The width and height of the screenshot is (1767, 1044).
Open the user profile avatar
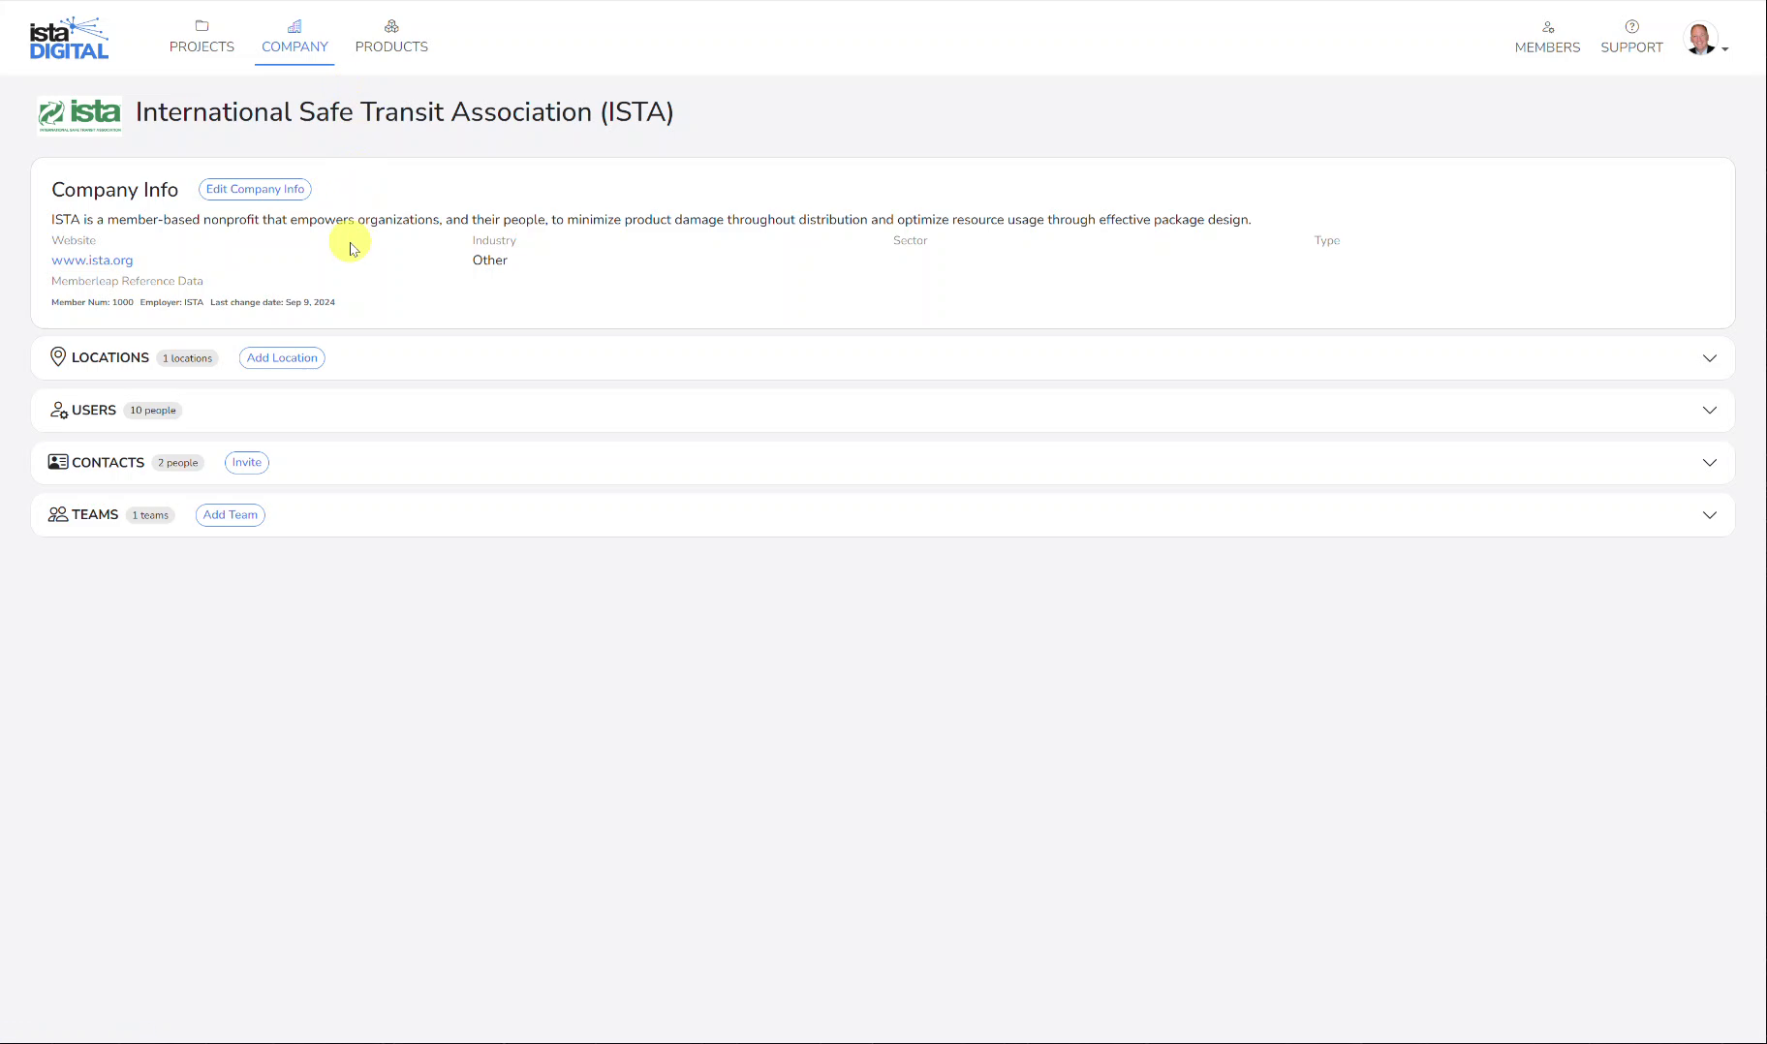pyautogui.click(x=1700, y=39)
